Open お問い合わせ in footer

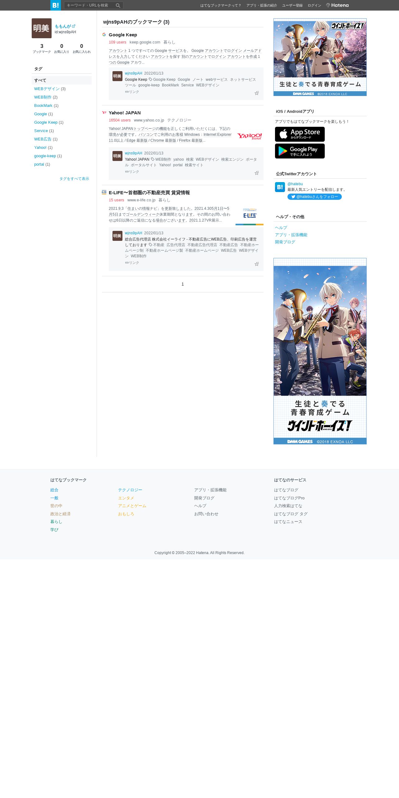coord(206,514)
